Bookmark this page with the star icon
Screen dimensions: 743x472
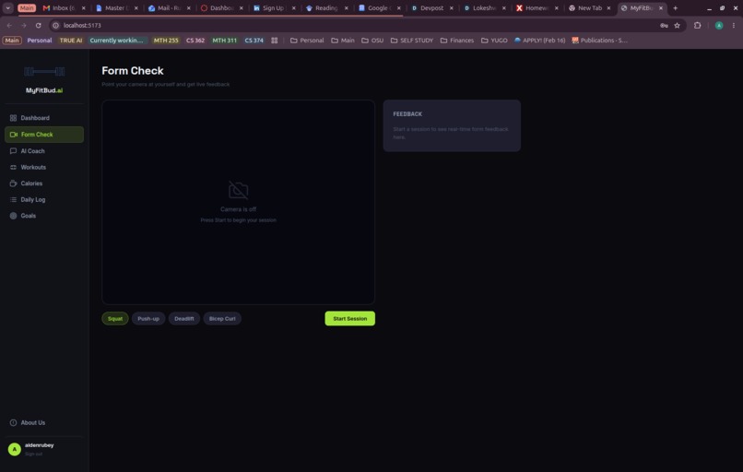click(x=678, y=26)
